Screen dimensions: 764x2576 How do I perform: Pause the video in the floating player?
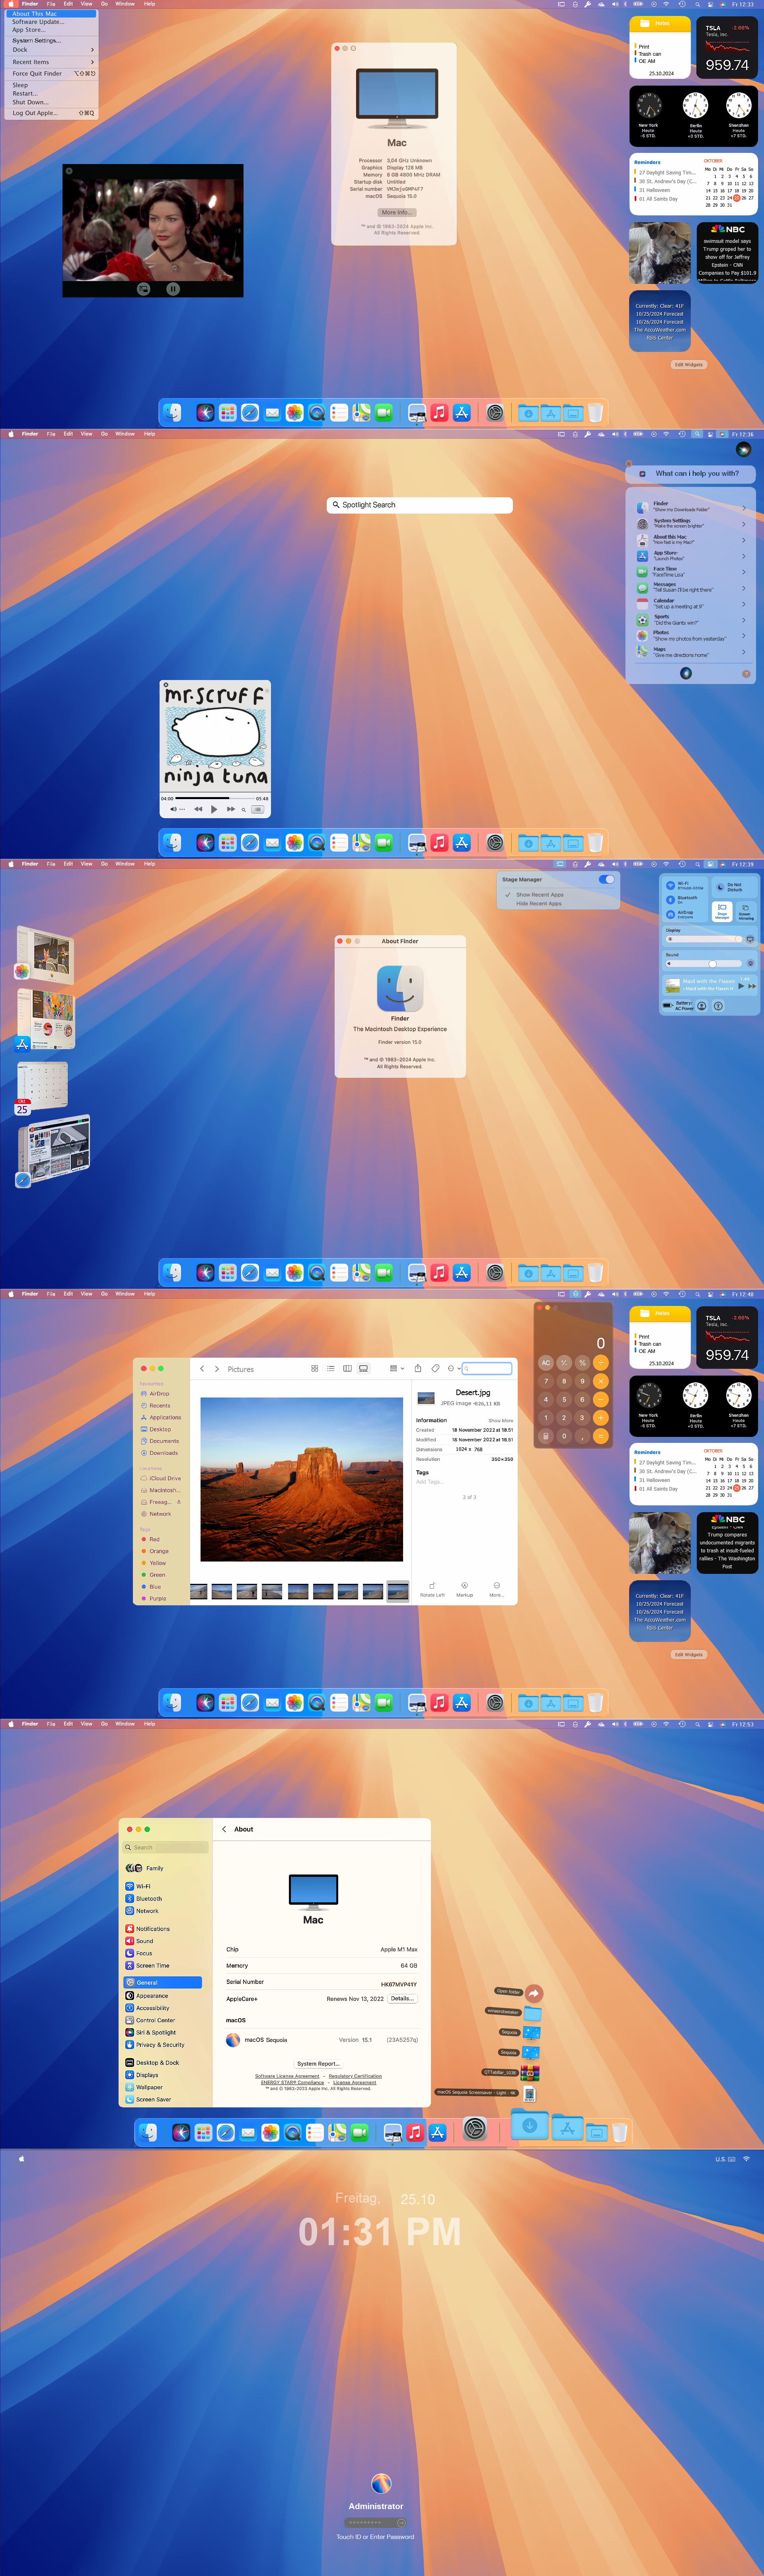[173, 289]
